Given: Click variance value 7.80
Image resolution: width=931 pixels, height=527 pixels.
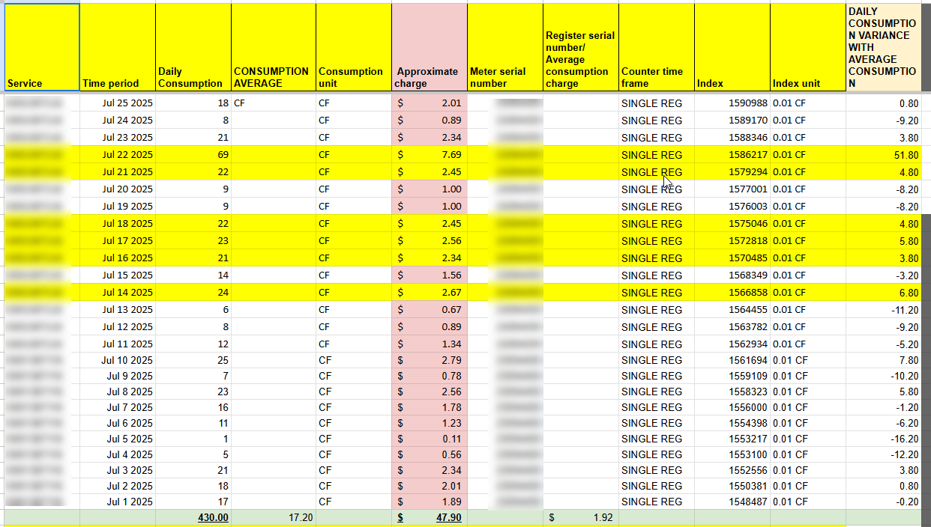Looking at the screenshot, I should point(883,360).
